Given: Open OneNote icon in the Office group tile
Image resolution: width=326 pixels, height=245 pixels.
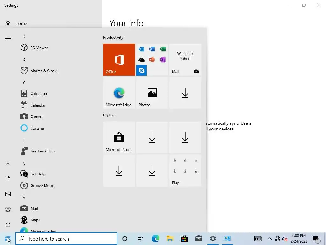Looking at the screenshot, I should click(163, 60).
